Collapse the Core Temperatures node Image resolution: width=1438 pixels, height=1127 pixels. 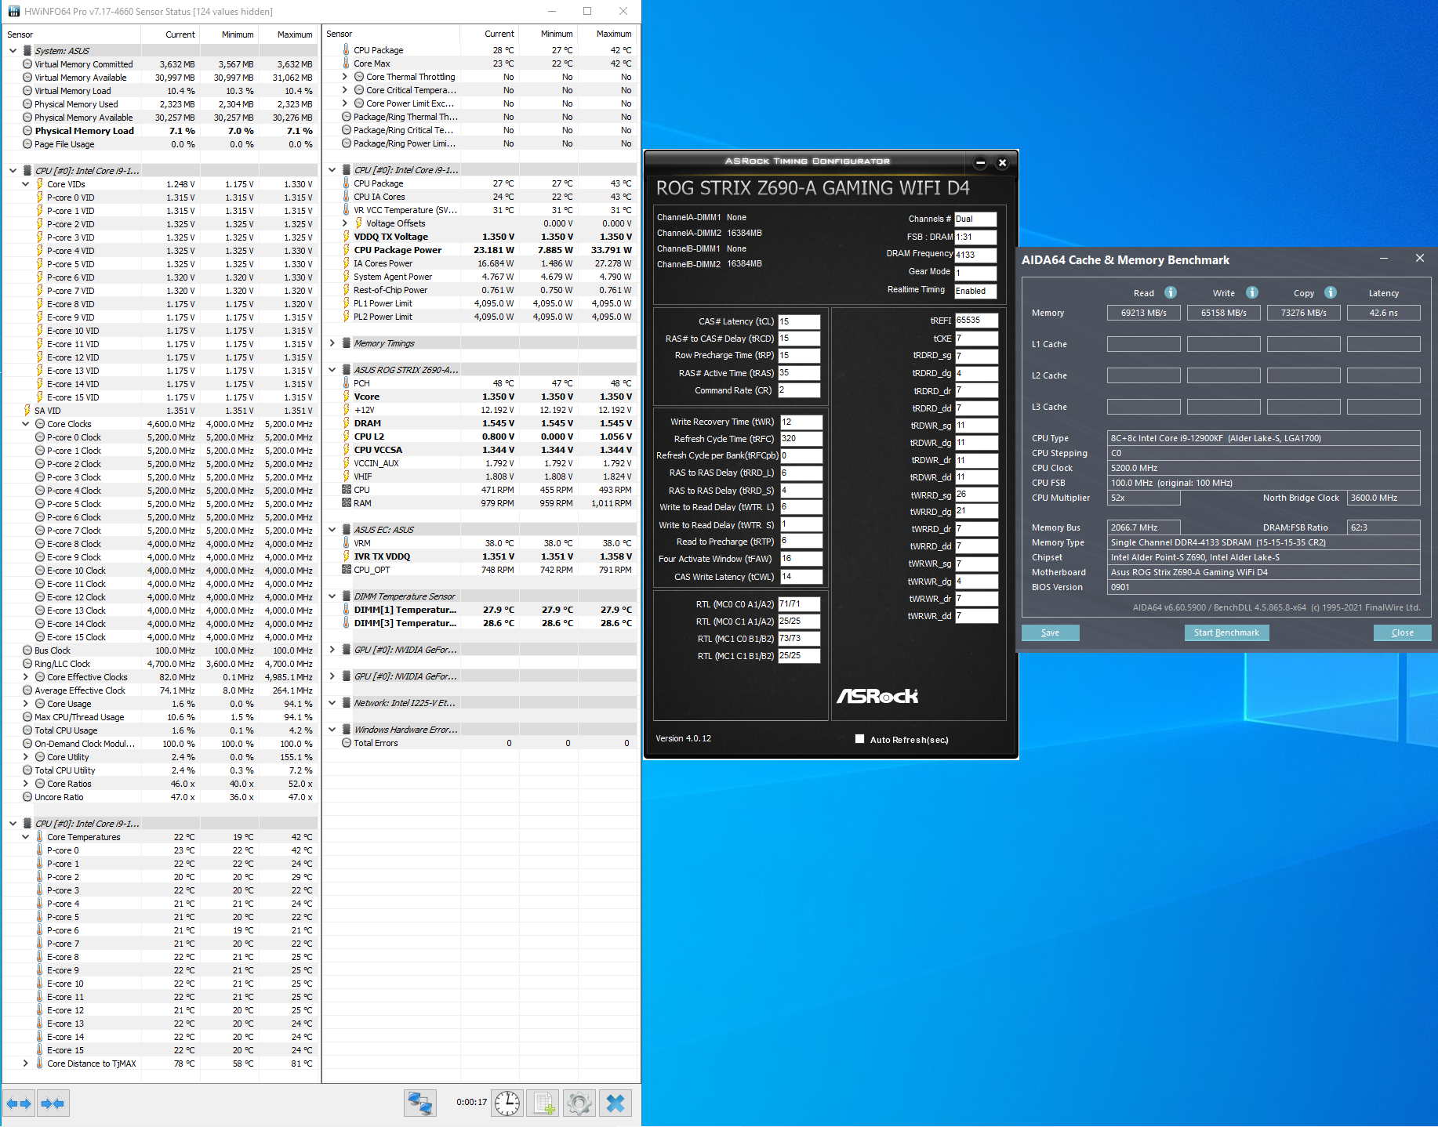click(x=25, y=837)
